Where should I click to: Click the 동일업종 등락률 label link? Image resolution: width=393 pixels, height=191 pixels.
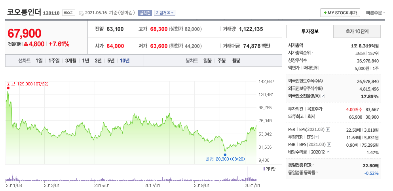pos(302,172)
